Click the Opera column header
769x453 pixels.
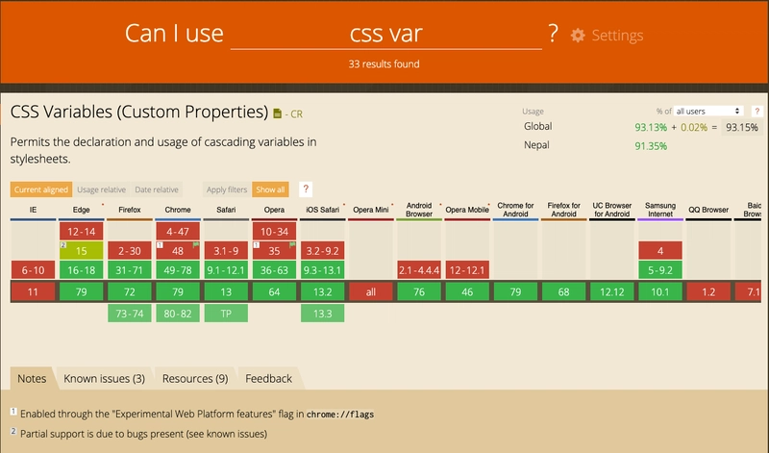[x=274, y=210]
